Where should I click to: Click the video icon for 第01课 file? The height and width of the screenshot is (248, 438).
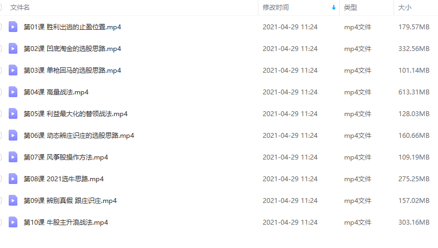tap(13, 27)
